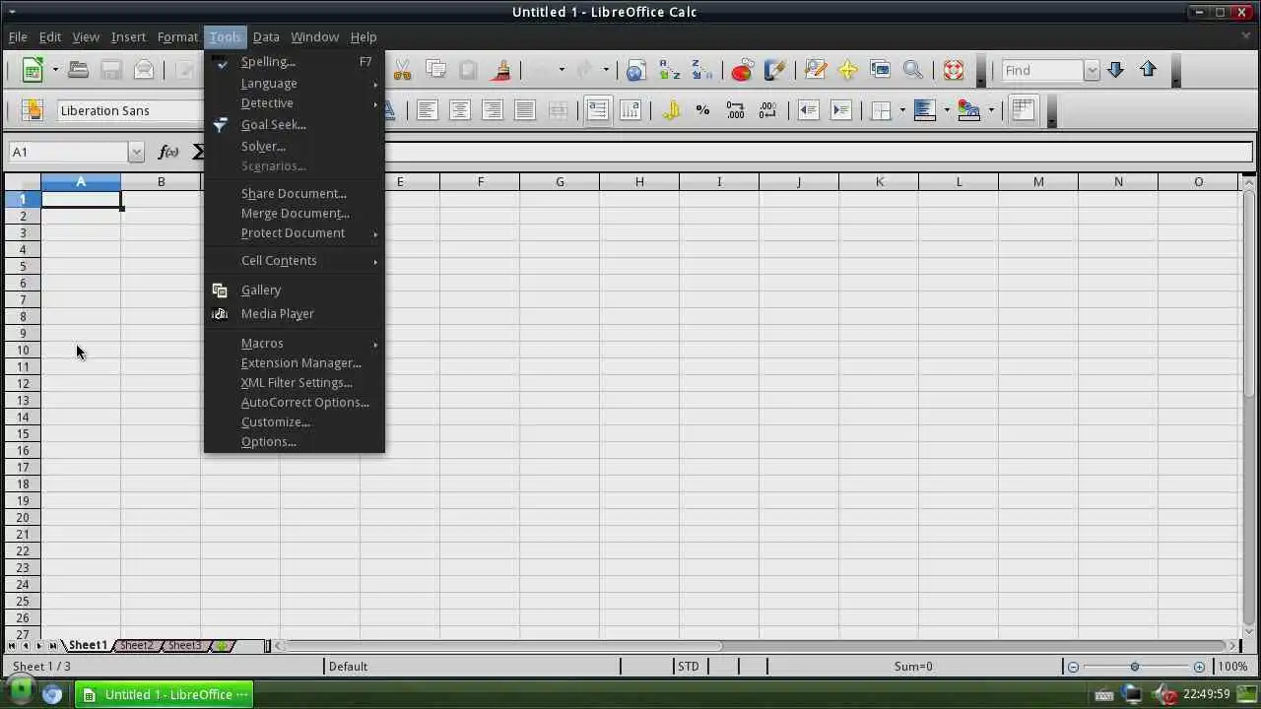Screen dimensions: 1261x709
Task: Click the Format Paintbrush icon
Action: tap(502, 70)
